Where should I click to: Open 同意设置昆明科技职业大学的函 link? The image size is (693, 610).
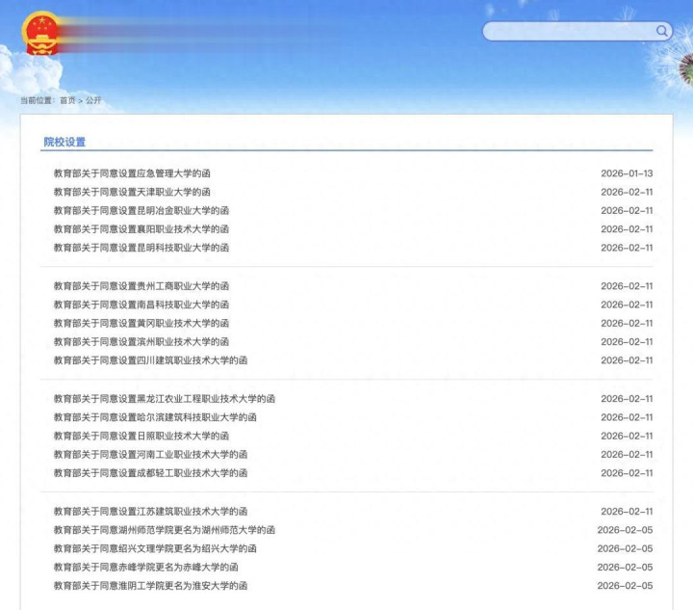pos(141,248)
